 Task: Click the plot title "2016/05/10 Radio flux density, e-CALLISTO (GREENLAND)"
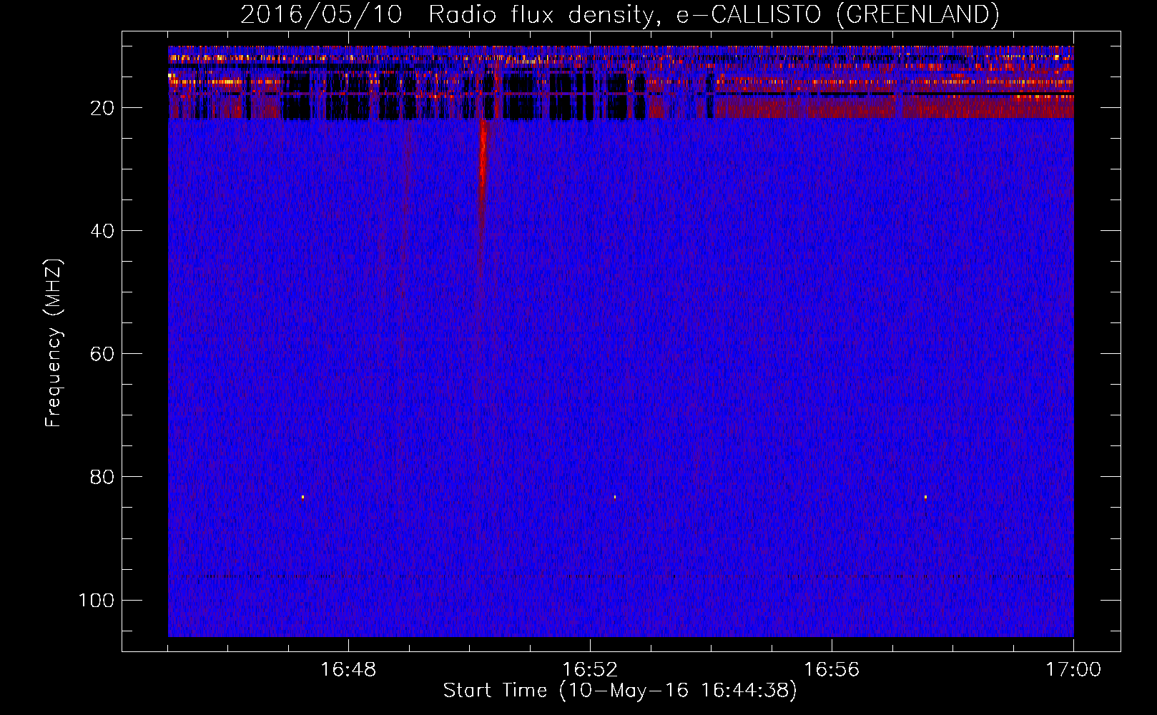pyautogui.click(x=619, y=14)
